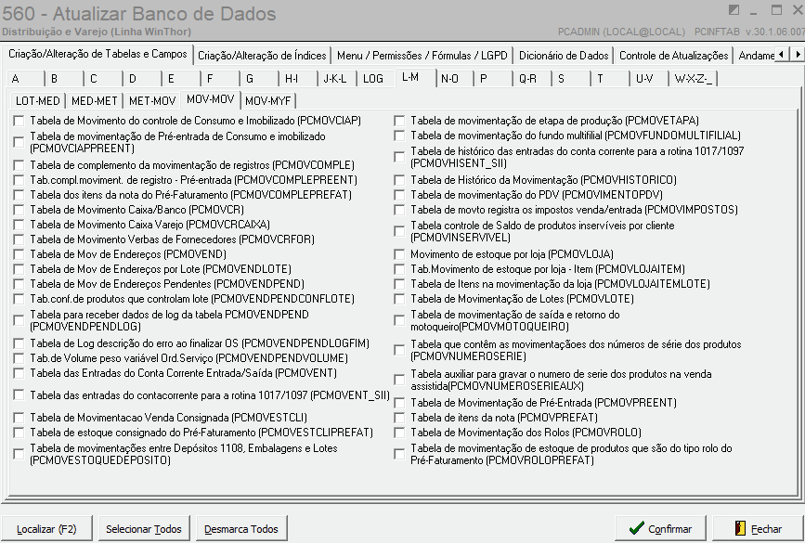Click the right tab-scroll arrow near Andame
Screen dimensions: 805x543
[799, 55]
